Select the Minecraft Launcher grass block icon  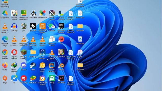[x=24, y=52]
